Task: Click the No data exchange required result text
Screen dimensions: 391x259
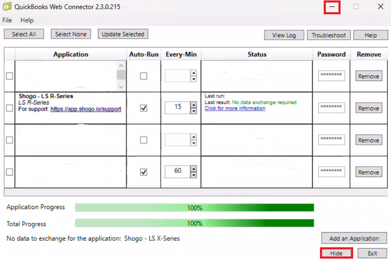Action: 264,102
